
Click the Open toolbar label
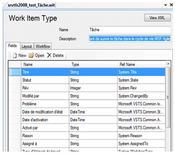[x=40, y=56]
